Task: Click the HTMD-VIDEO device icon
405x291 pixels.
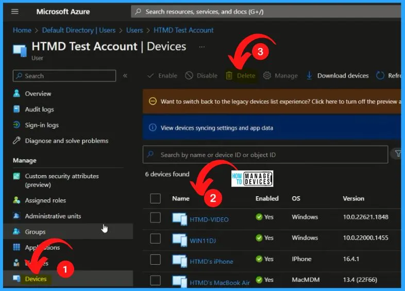Action: 179,219
